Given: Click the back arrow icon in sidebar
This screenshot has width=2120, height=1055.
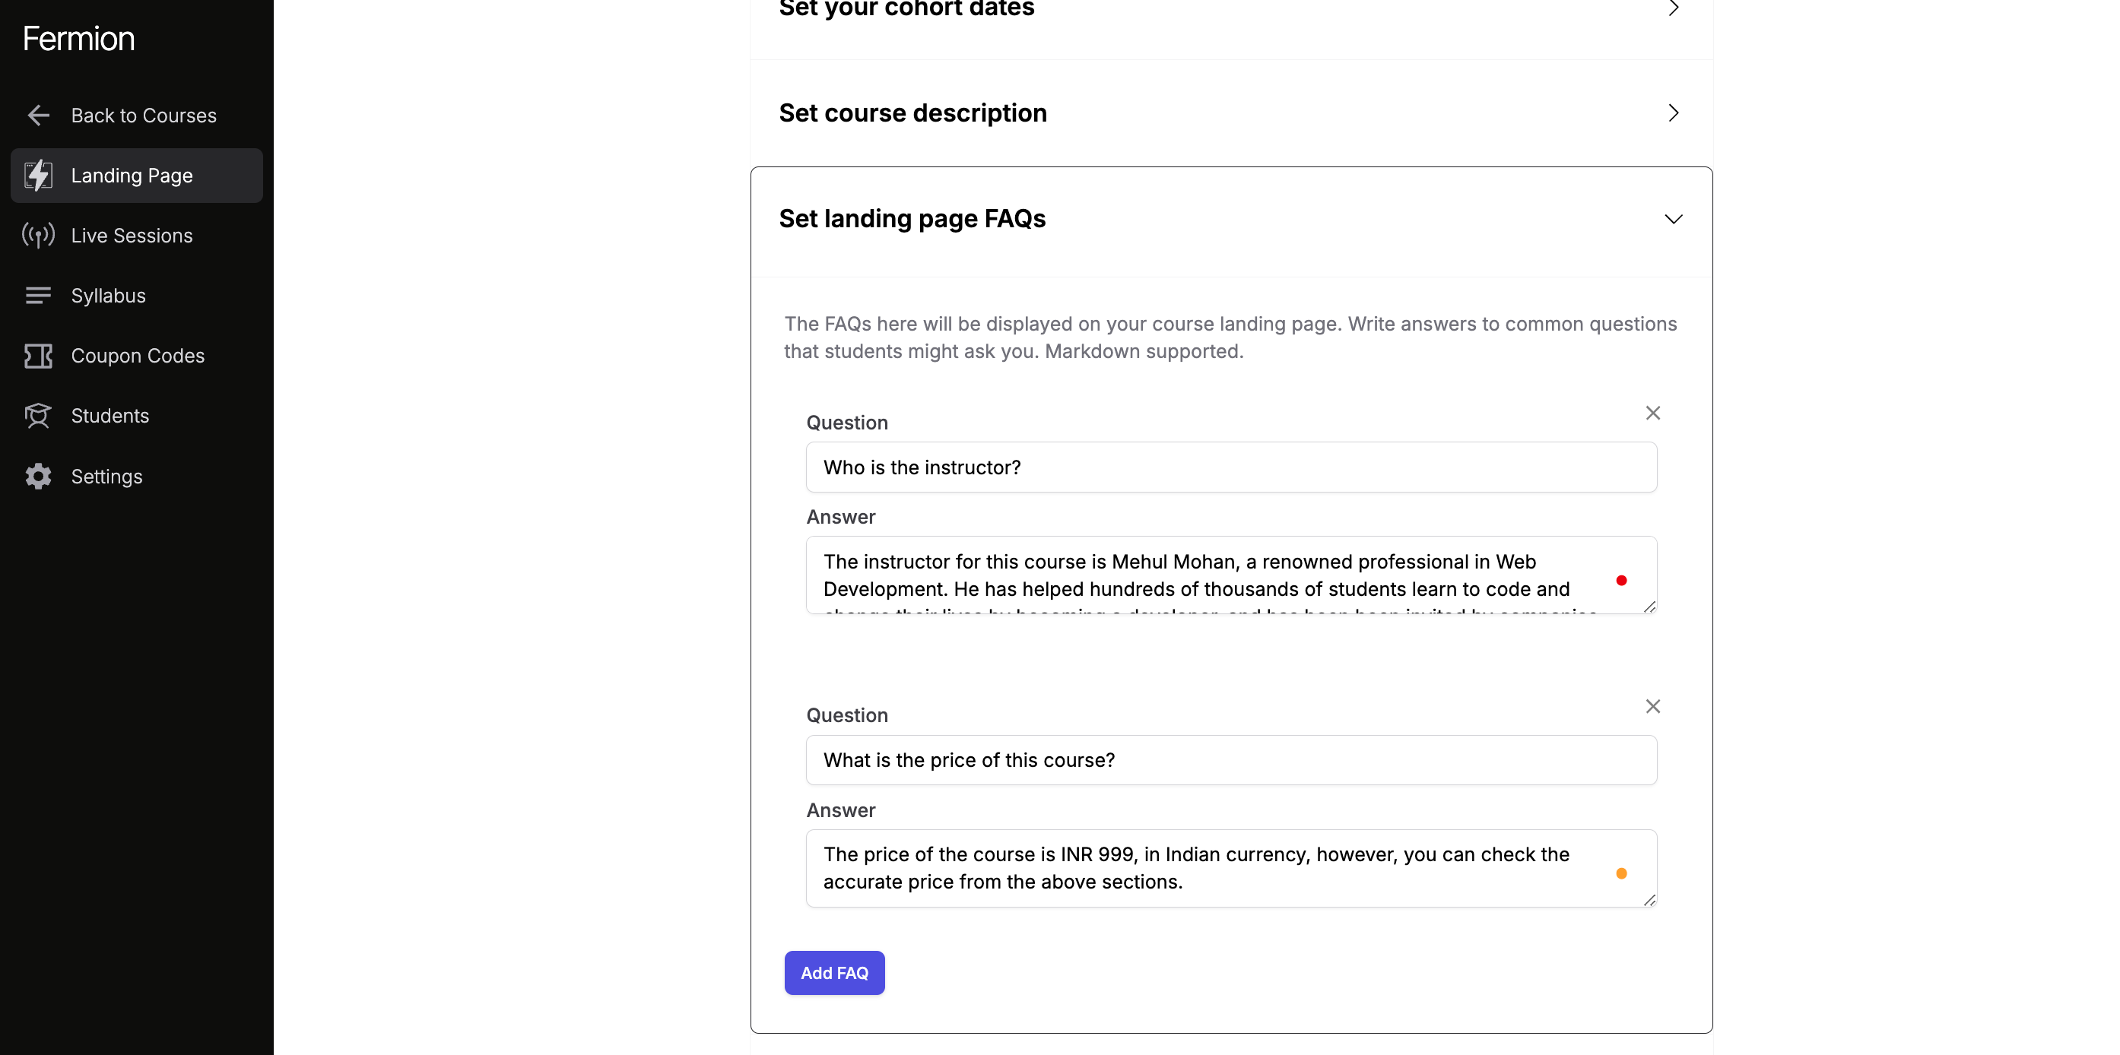Looking at the screenshot, I should (38, 116).
